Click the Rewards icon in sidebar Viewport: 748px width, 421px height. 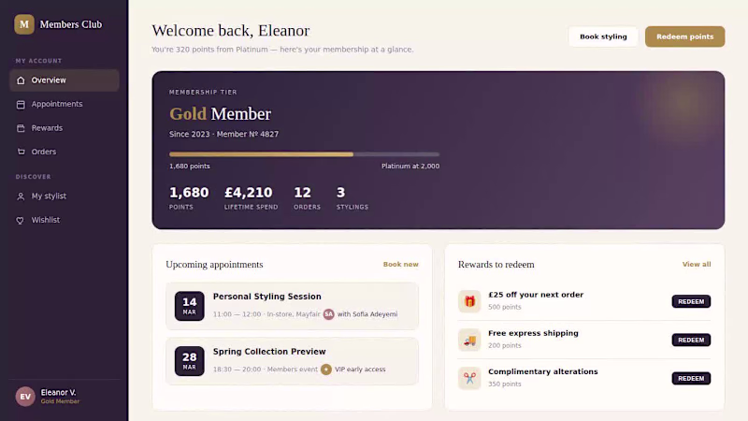point(21,128)
